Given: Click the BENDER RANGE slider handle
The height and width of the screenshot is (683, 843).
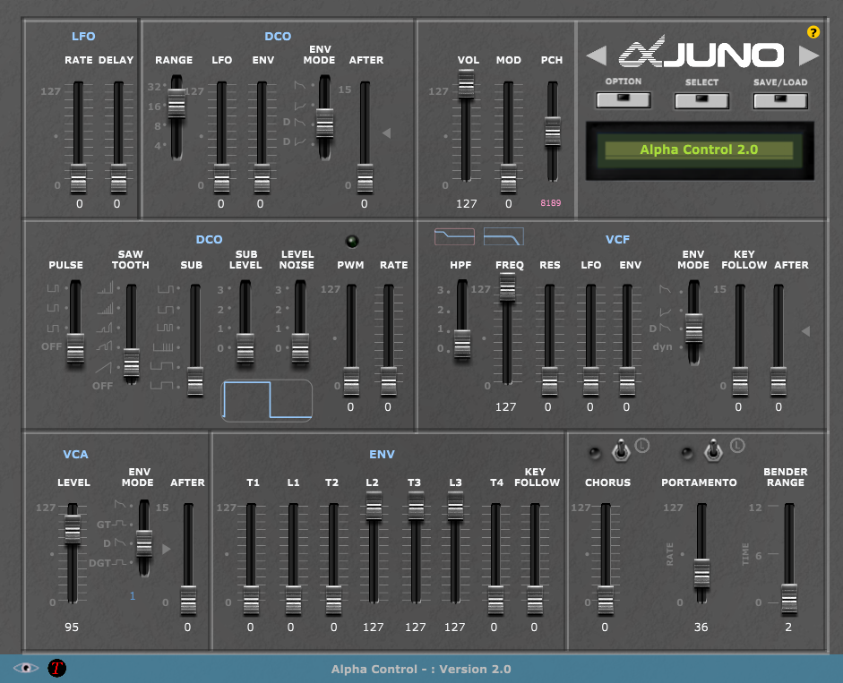Looking at the screenshot, I should (789, 599).
